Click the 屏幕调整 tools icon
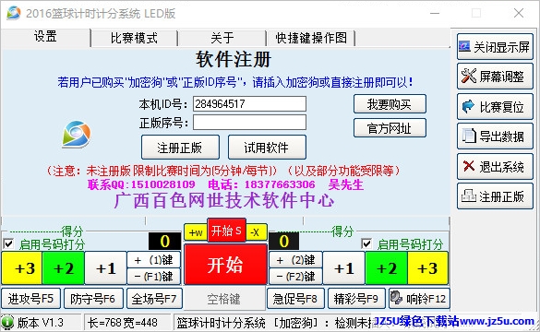The height and width of the screenshot is (332, 540). click(468, 76)
